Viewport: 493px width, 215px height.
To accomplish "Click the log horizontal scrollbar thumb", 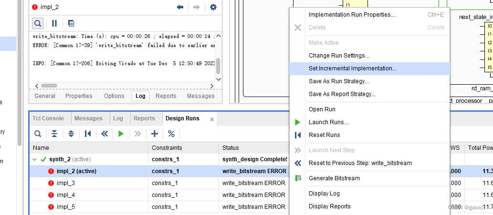I will point(49,86).
